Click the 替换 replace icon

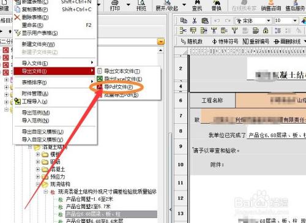click(x=217, y=6)
